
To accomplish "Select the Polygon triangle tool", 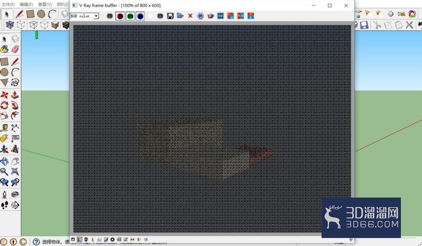I will [4, 83].
